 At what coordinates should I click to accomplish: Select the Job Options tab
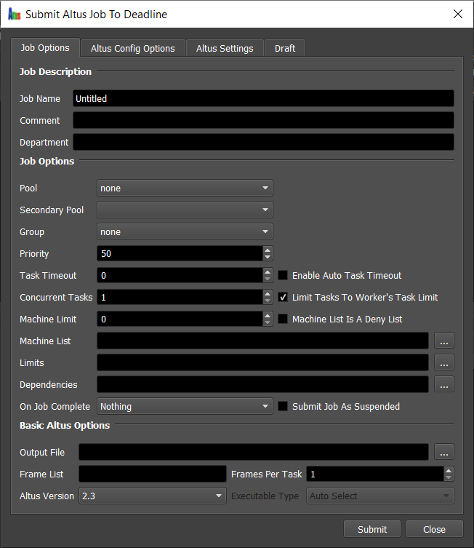(x=45, y=47)
